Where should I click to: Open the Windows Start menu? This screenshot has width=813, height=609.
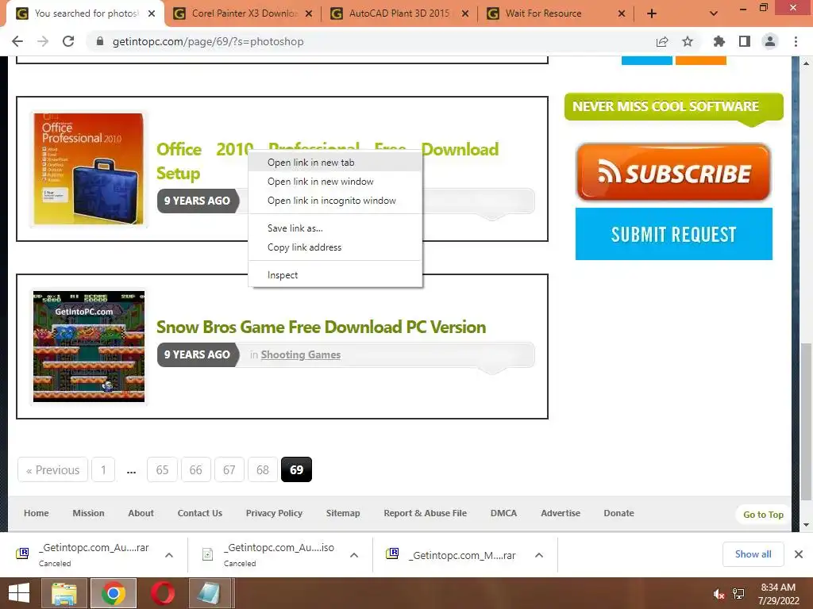point(19,593)
